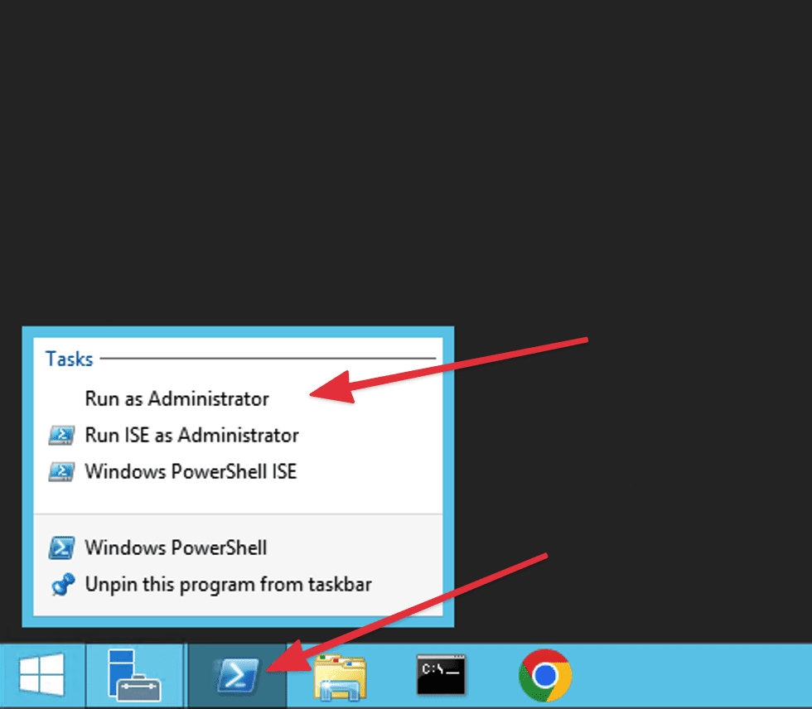Screen dimensions: 812x709
Task: Open Windows PowerShell ISE from the Tasks list
Action: [190, 471]
